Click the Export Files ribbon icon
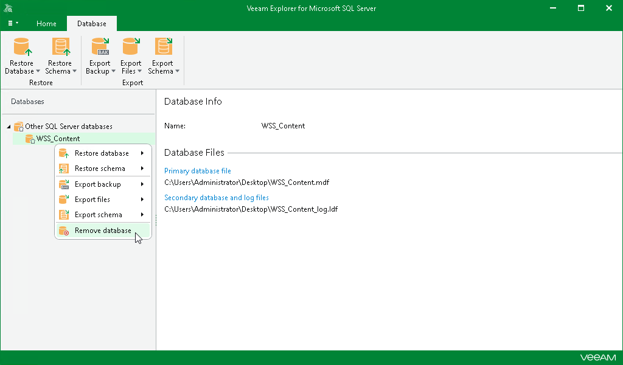This screenshot has width=623, height=365. (x=131, y=47)
